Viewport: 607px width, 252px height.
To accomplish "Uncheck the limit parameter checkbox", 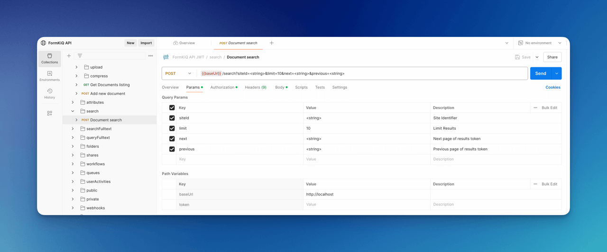I will 172,128.
